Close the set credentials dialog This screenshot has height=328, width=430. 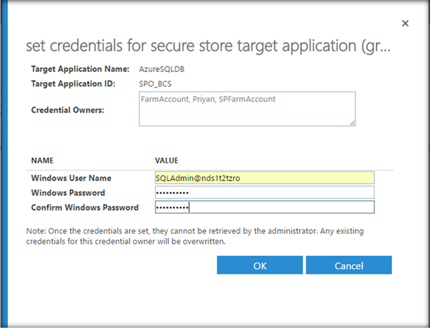pos(405,24)
